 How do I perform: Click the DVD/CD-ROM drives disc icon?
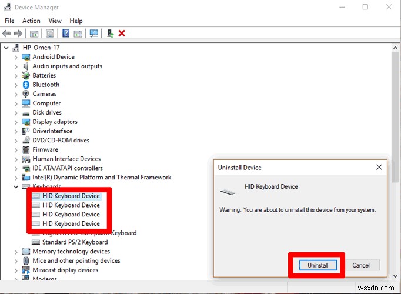click(26, 141)
